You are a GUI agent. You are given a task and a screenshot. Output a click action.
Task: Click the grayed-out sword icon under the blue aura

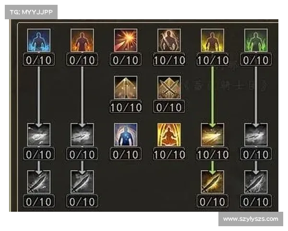pos(39,182)
